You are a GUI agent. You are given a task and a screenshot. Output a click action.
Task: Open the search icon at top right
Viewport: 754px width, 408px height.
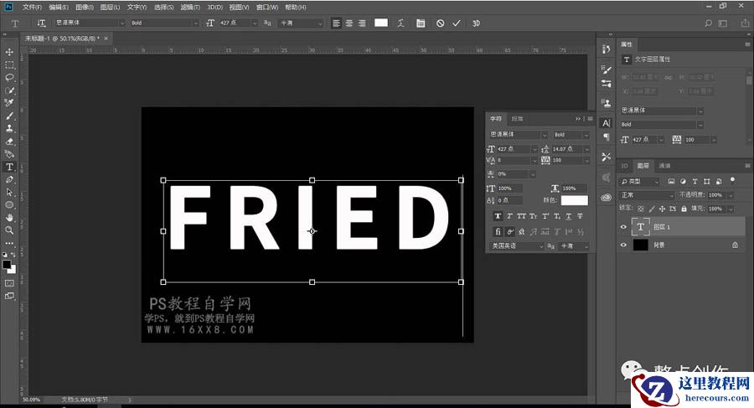coord(708,23)
